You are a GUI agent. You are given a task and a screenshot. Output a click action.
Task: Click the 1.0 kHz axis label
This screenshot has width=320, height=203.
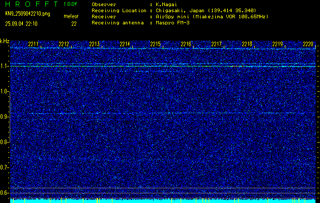4,91
